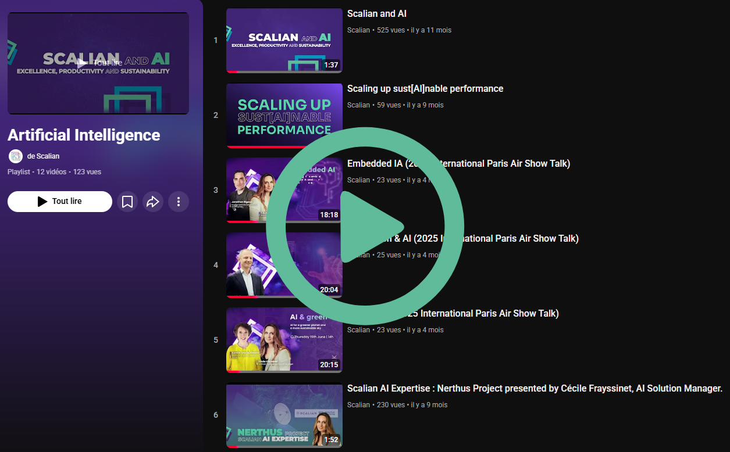Open the Nerthus Project video thumbnail
Image resolution: width=730 pixels, height=452 pixels.
pos(284,415)
